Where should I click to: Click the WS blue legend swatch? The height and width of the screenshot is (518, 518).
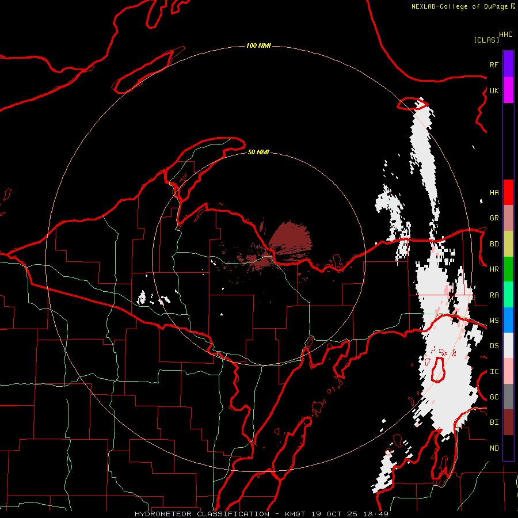pyautogui.click(x=508, y=320)
